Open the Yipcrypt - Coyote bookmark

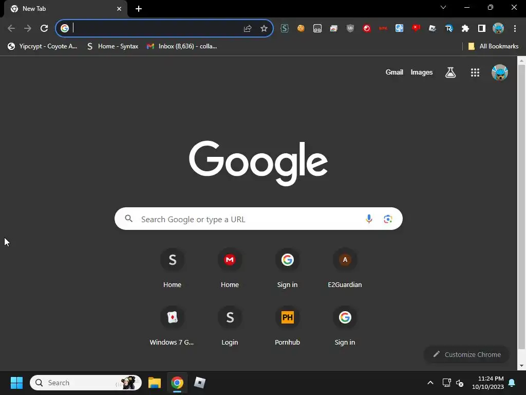coord(43,46)
